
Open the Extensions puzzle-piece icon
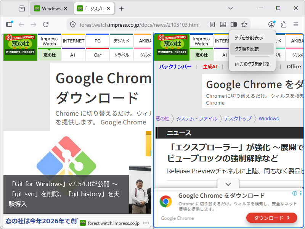[283, 24]
